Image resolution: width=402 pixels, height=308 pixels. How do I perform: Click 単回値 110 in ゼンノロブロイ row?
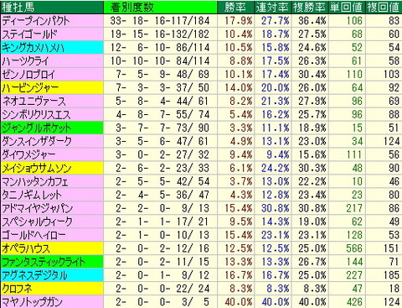[x=354, y=75]
